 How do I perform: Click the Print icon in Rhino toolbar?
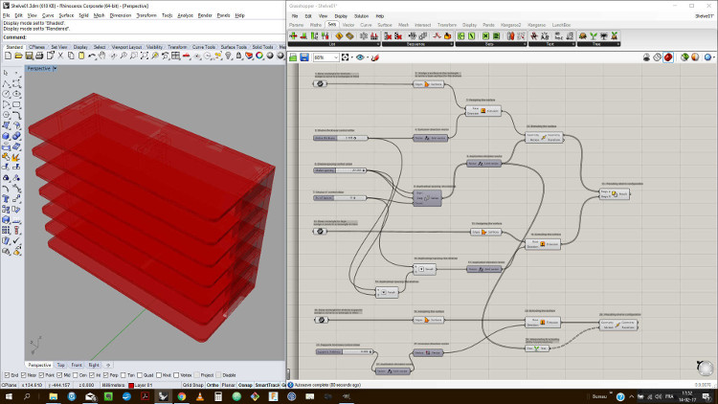(39, 56)
